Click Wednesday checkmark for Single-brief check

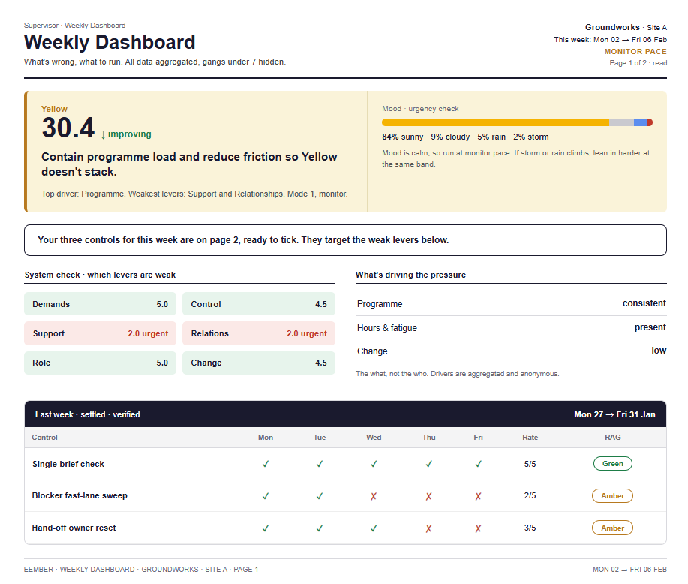coord(374,464)
